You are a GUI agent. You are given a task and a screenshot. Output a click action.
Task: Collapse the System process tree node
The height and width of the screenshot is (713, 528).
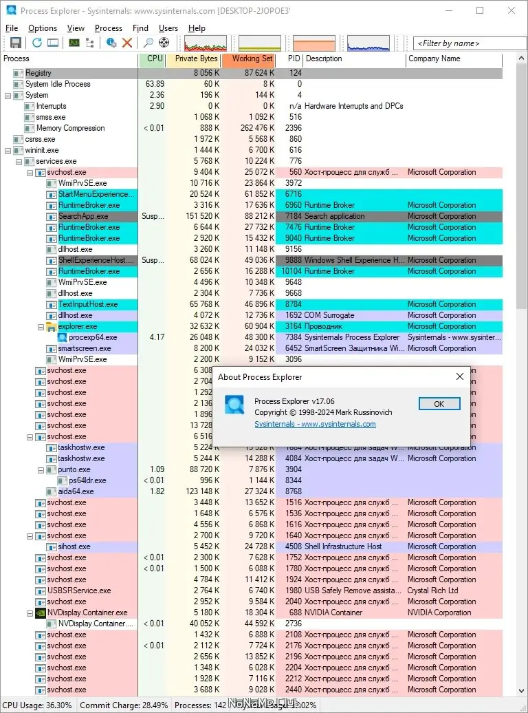point(8,96)
